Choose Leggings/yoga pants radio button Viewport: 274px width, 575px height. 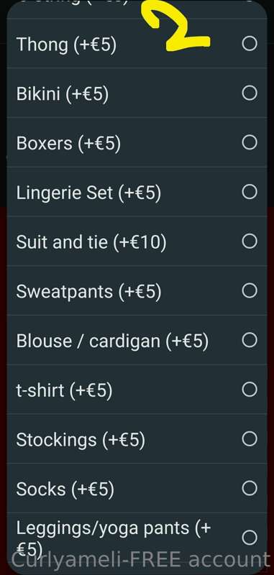click(250, 538)
